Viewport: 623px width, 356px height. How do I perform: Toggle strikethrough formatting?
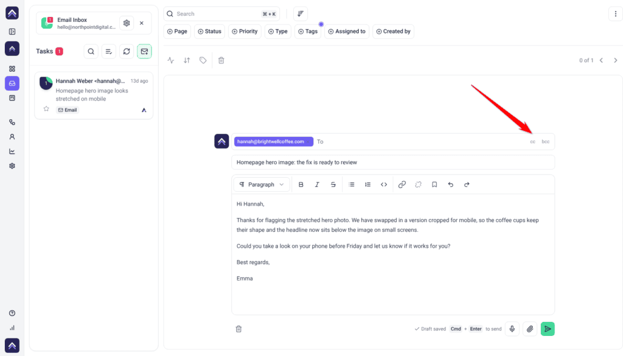pyautogui.click(x=333, y=184)
